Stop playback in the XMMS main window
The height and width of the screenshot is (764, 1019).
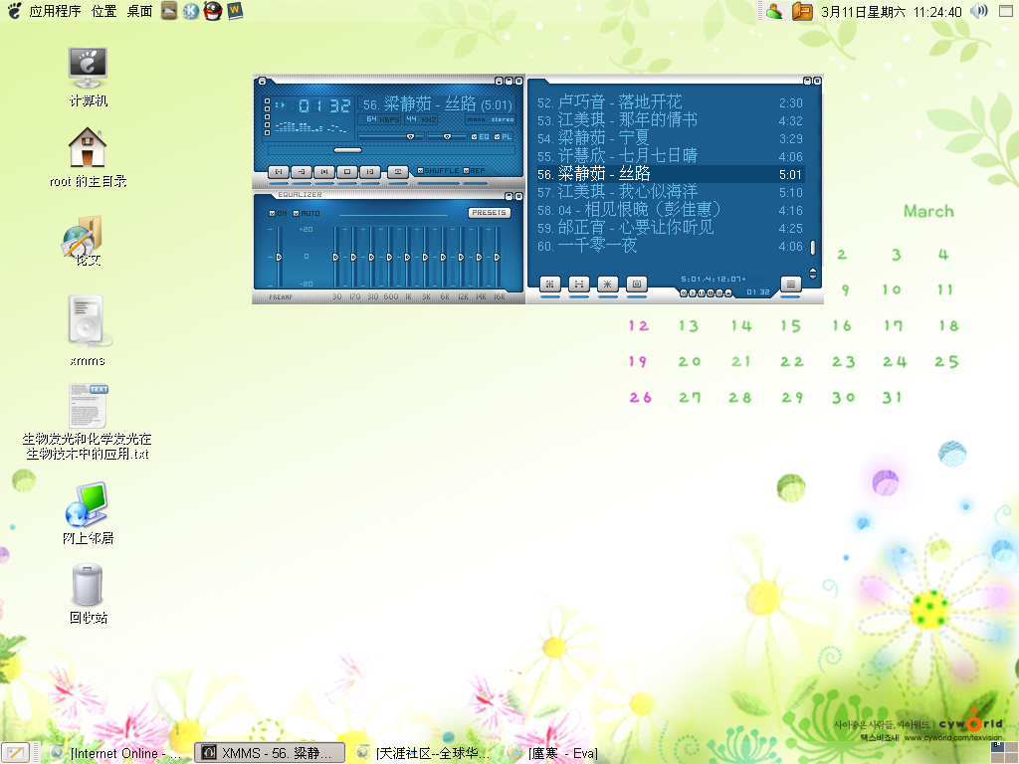(347, 171)
